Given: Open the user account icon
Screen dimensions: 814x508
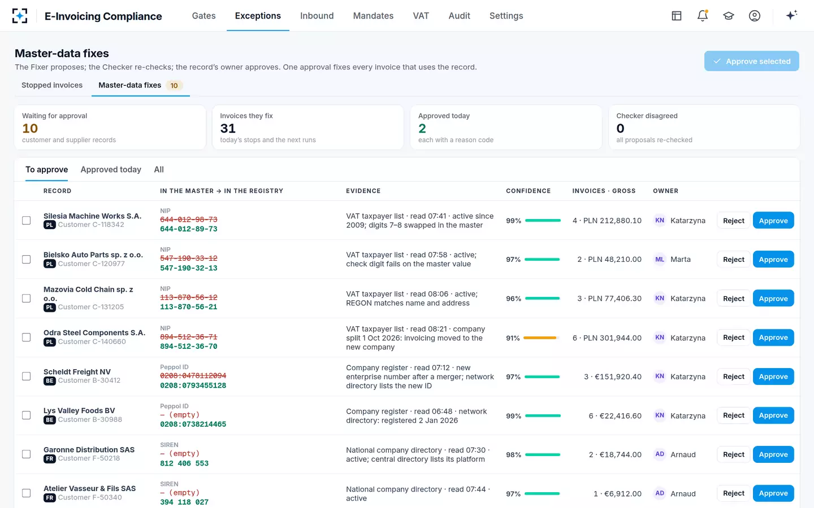Looking at the screenshot, I should tap(755, 16).
